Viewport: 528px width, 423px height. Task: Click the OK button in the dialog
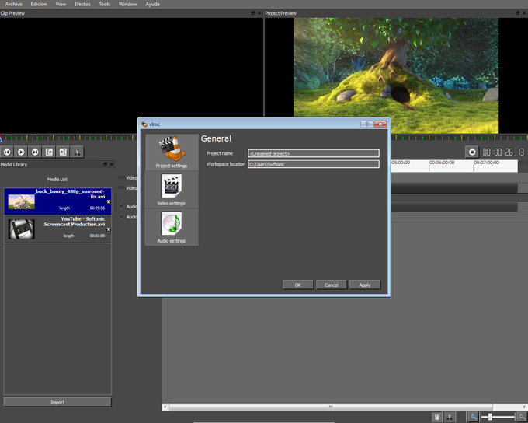[x=297, y=285]
